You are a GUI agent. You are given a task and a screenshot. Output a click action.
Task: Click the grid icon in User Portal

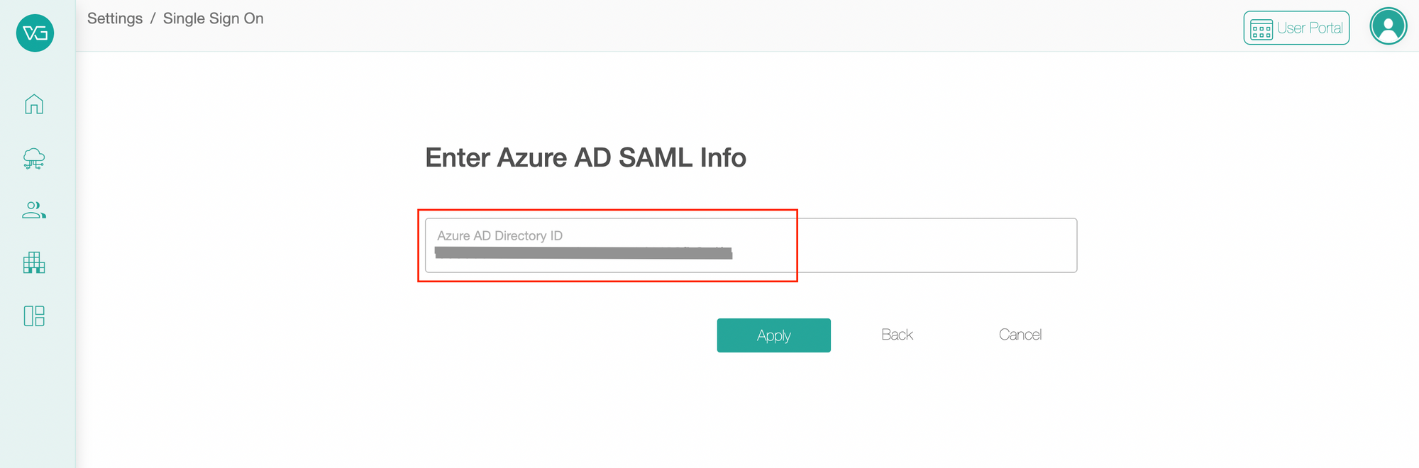click(x=1261, y=30)
